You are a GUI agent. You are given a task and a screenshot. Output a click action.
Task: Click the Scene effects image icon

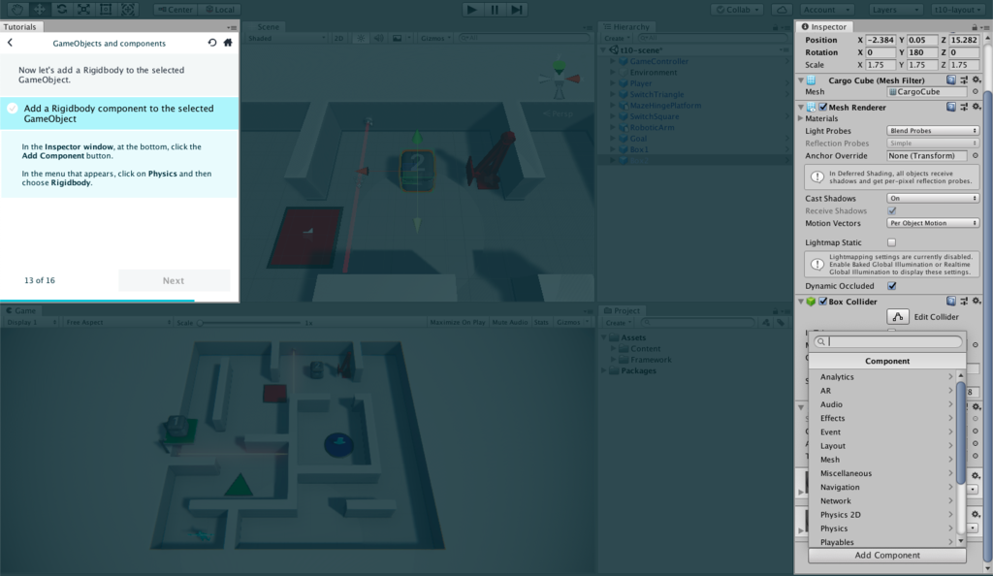point(397,38)
